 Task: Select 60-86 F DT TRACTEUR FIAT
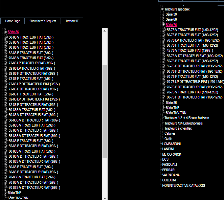[33, 172]
